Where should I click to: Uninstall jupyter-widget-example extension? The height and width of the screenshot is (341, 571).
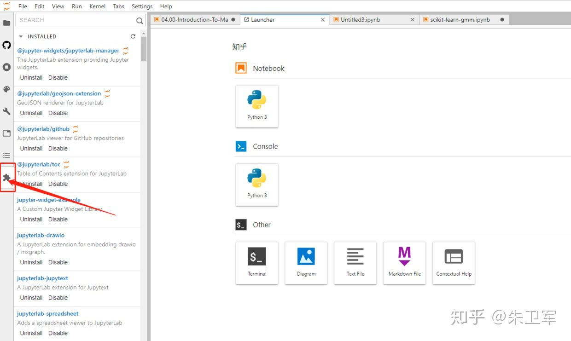(x=31, y=220)
